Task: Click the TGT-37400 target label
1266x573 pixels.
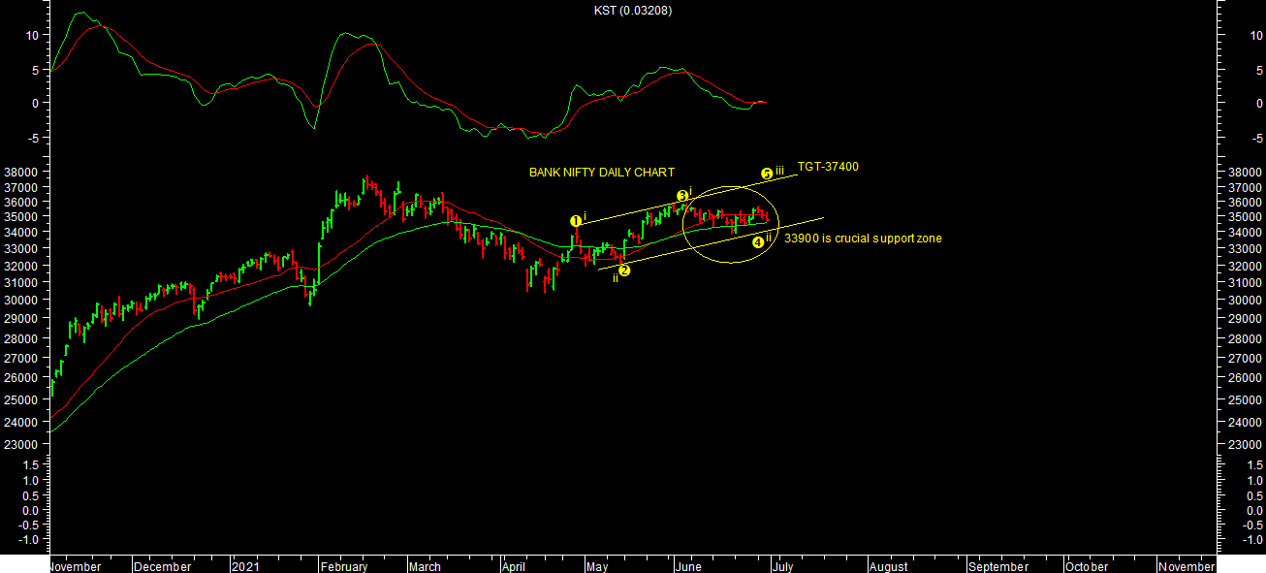Action: click(x=827, y=167)
